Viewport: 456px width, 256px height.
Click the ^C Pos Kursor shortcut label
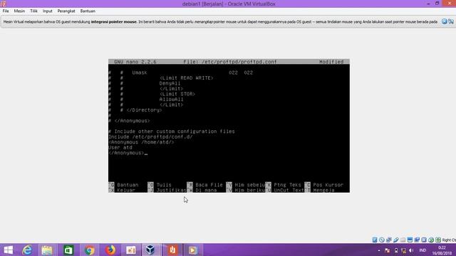point(324,185)
